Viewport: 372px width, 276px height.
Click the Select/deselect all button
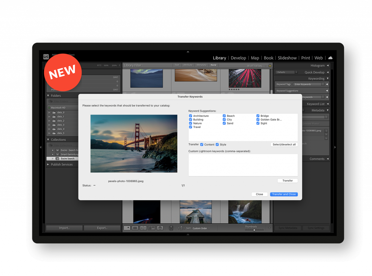pyautogui.click(x=284, y=144)
